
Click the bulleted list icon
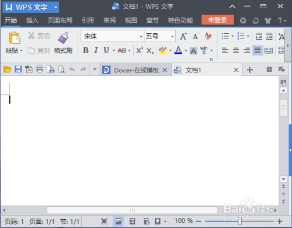(225, 36)
